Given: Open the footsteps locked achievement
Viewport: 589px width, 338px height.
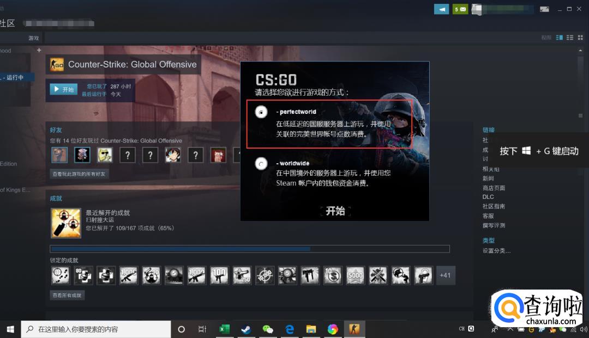Looking at the screenshot, I should pyautogui.click(x=61, y=275).
